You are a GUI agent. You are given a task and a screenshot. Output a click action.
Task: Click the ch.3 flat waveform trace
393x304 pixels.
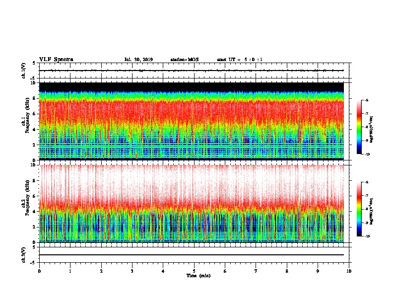click(x=192, y=255)
